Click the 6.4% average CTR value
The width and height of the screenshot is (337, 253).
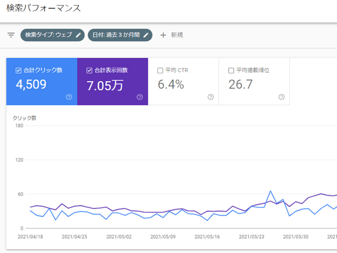(x=171, y=85)
